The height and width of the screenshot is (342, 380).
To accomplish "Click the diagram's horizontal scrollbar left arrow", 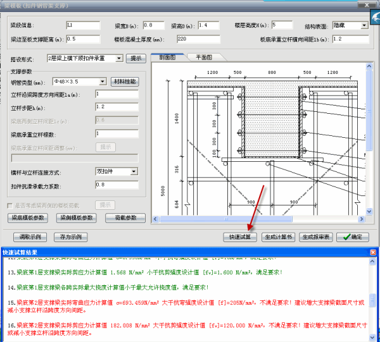I will (155, 219).
